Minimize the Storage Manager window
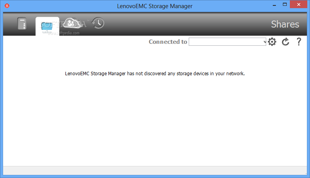This screenshot has width=310, height=178. coord(274,5)
